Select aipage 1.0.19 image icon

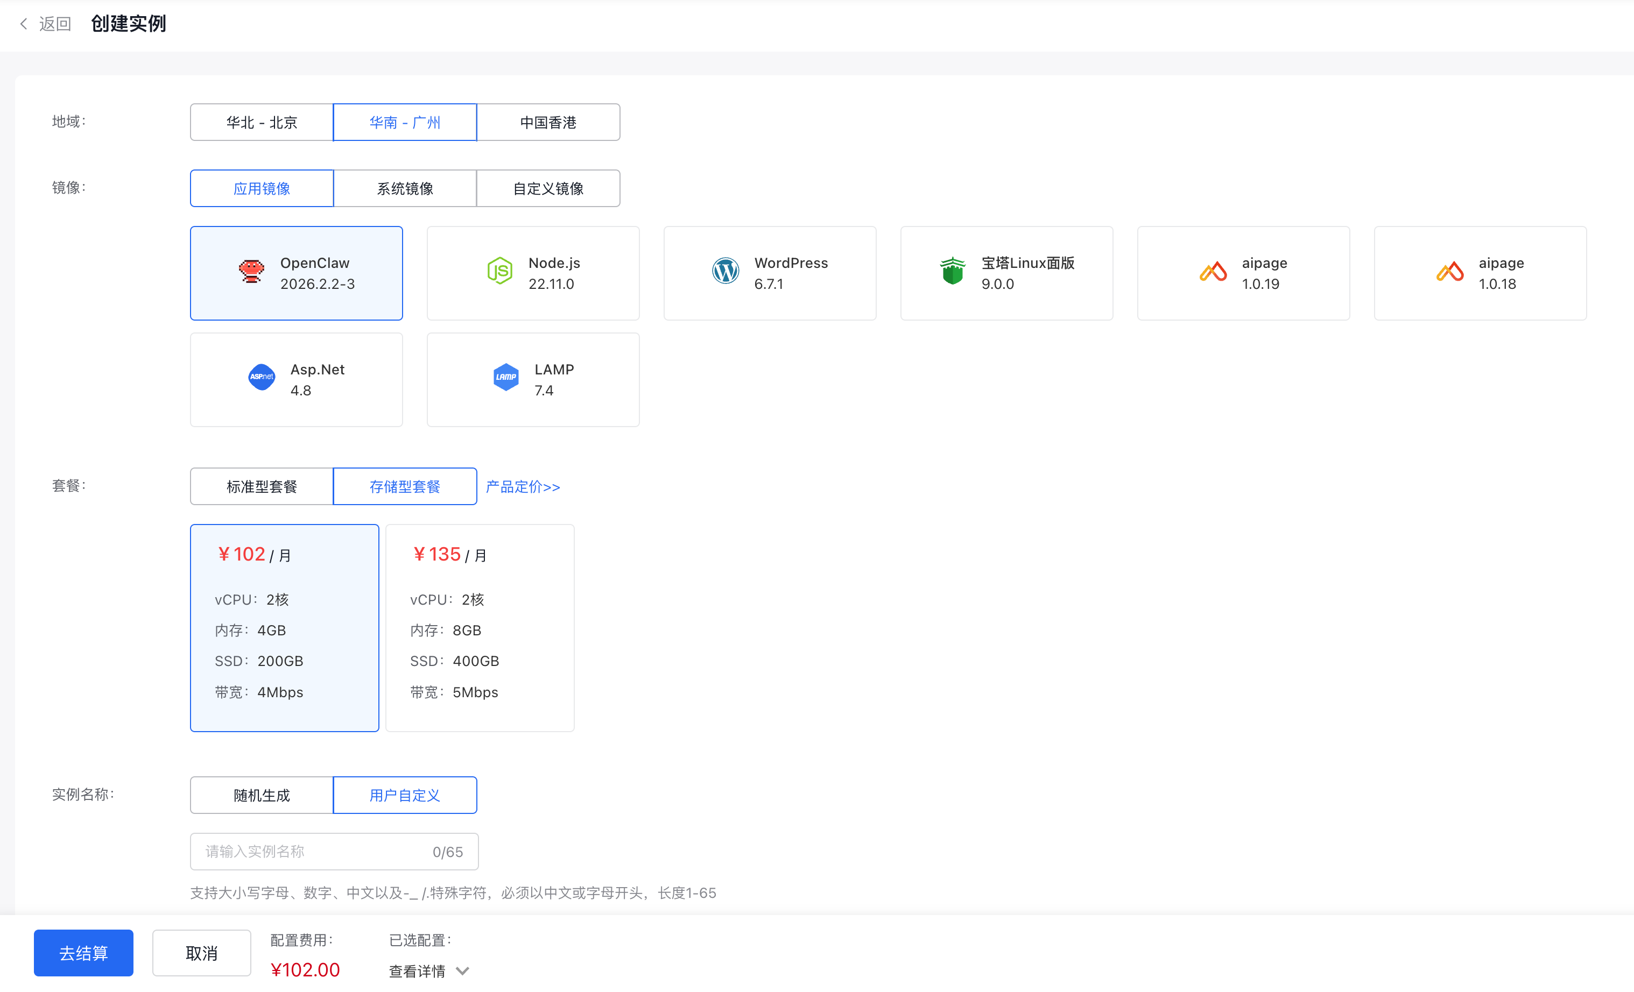(x=1213, y=272)
